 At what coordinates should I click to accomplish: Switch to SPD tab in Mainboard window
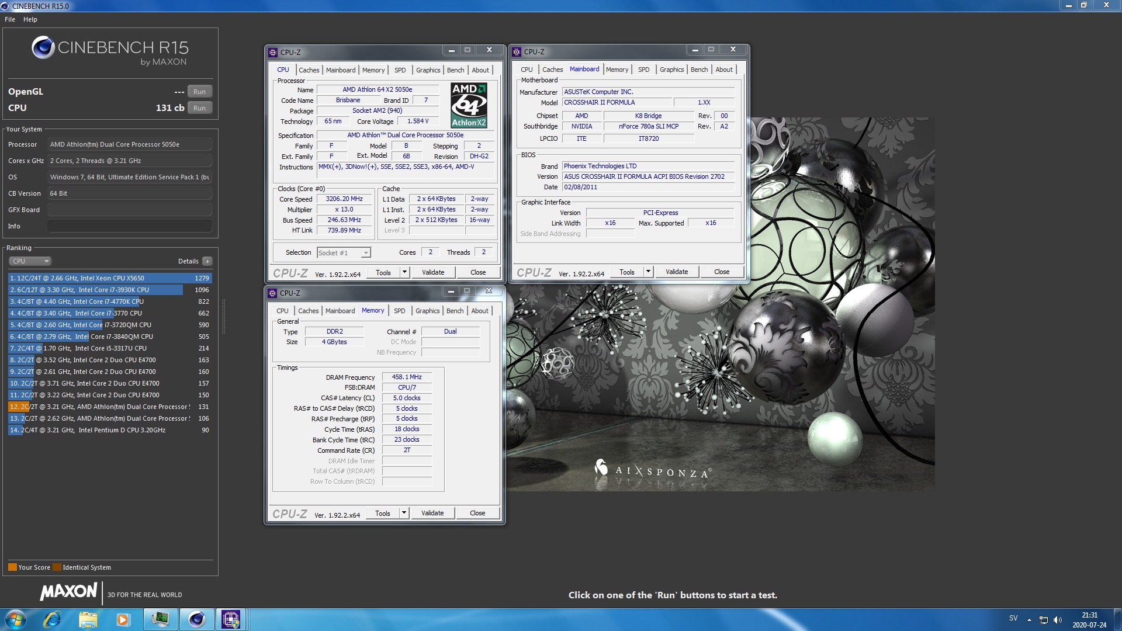point(644,70)
